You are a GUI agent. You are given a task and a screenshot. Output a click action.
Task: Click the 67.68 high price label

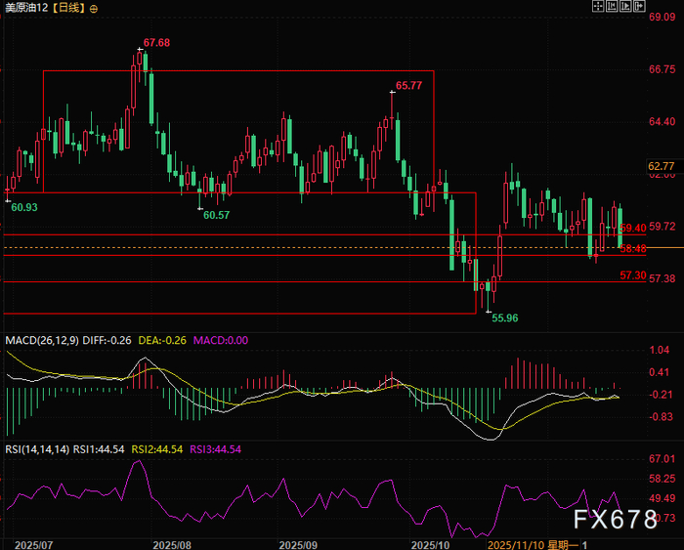156,43
